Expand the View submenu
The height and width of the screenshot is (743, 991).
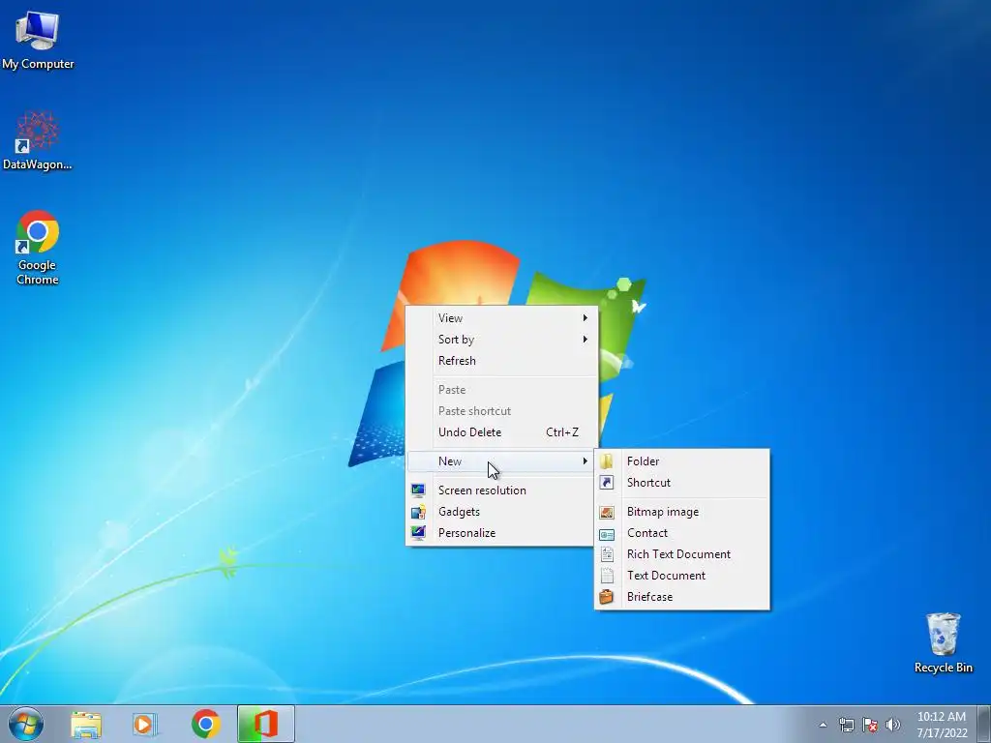tap(501, 317)
